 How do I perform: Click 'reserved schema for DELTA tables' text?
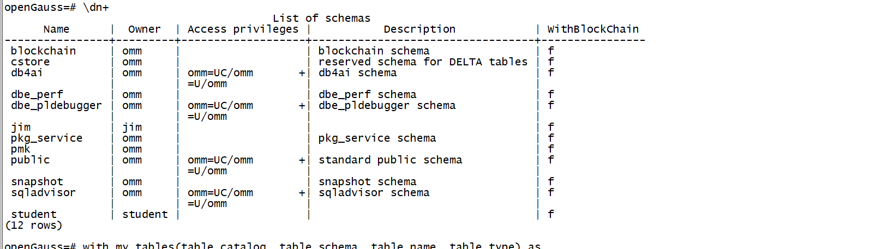pos(423,62)
